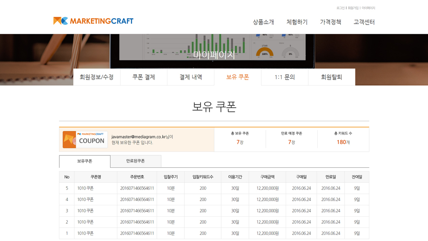Switch to 만료된쿠폰 sub-tab
This screenshot has height=241, width=428.
click(x=136, y=161)
